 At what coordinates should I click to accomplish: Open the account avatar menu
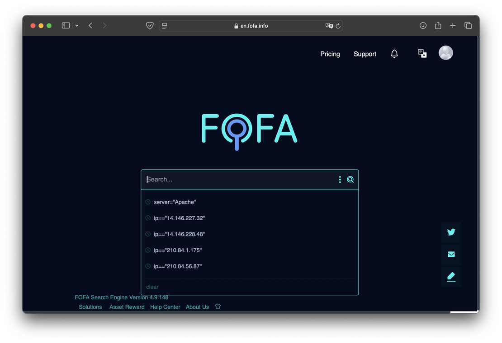click(445, 53)
